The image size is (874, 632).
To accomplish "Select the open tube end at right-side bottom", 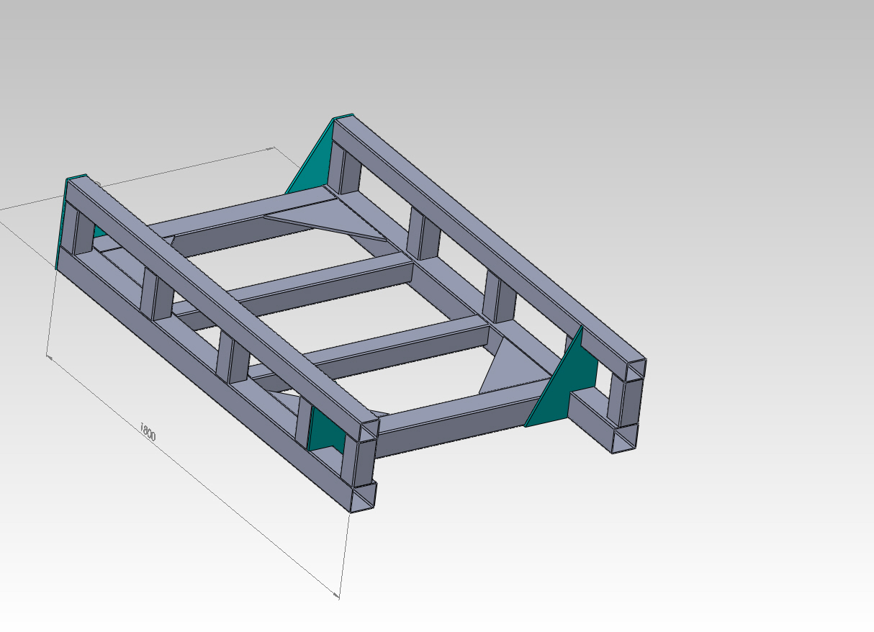I will click(x=625, y=438).
